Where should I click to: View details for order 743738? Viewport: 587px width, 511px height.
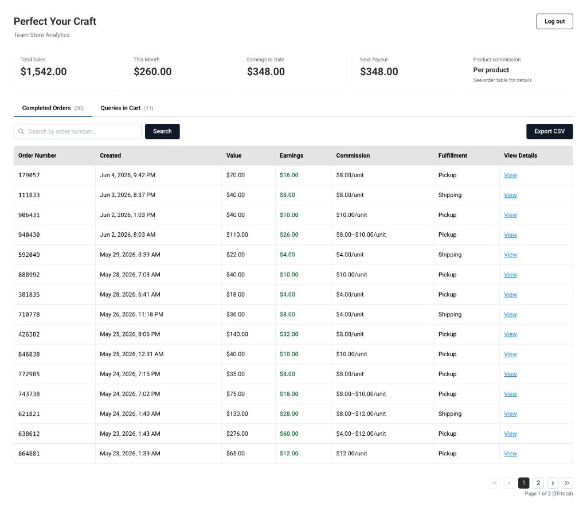(x=510, y=394)
